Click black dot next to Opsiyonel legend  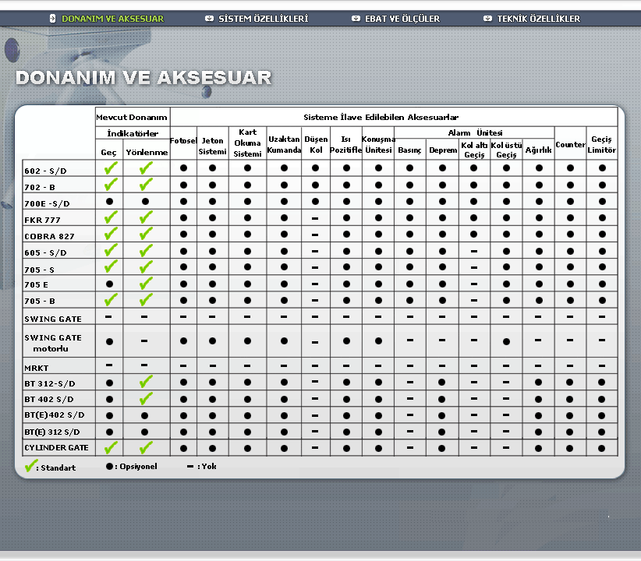[x=109, y=466]
